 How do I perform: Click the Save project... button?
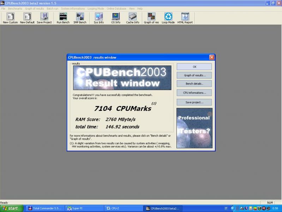tap(194, 102)
